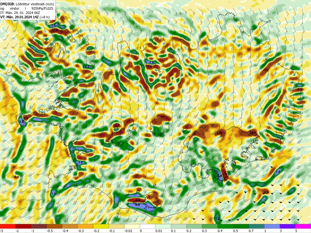The image size is (311, 233).
Task: Click the purple swatch between 3 and 5
Action: 288,226
